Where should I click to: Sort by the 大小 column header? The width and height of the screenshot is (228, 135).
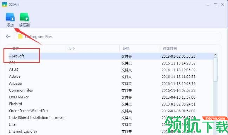click(71, 48)
